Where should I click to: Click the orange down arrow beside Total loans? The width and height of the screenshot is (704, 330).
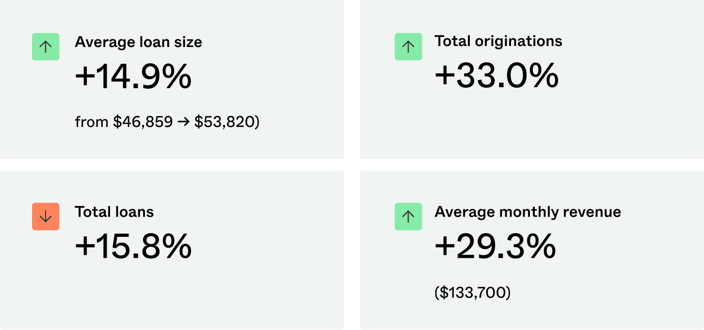(46, 217)
